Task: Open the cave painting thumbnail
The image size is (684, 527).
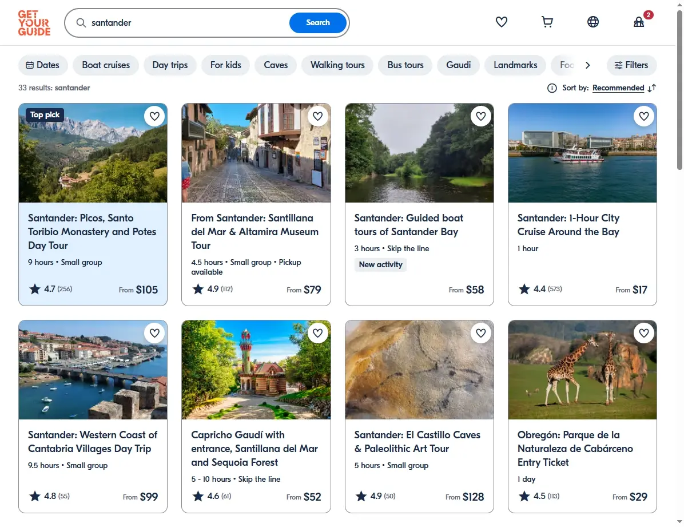Action: coord(419,370)
